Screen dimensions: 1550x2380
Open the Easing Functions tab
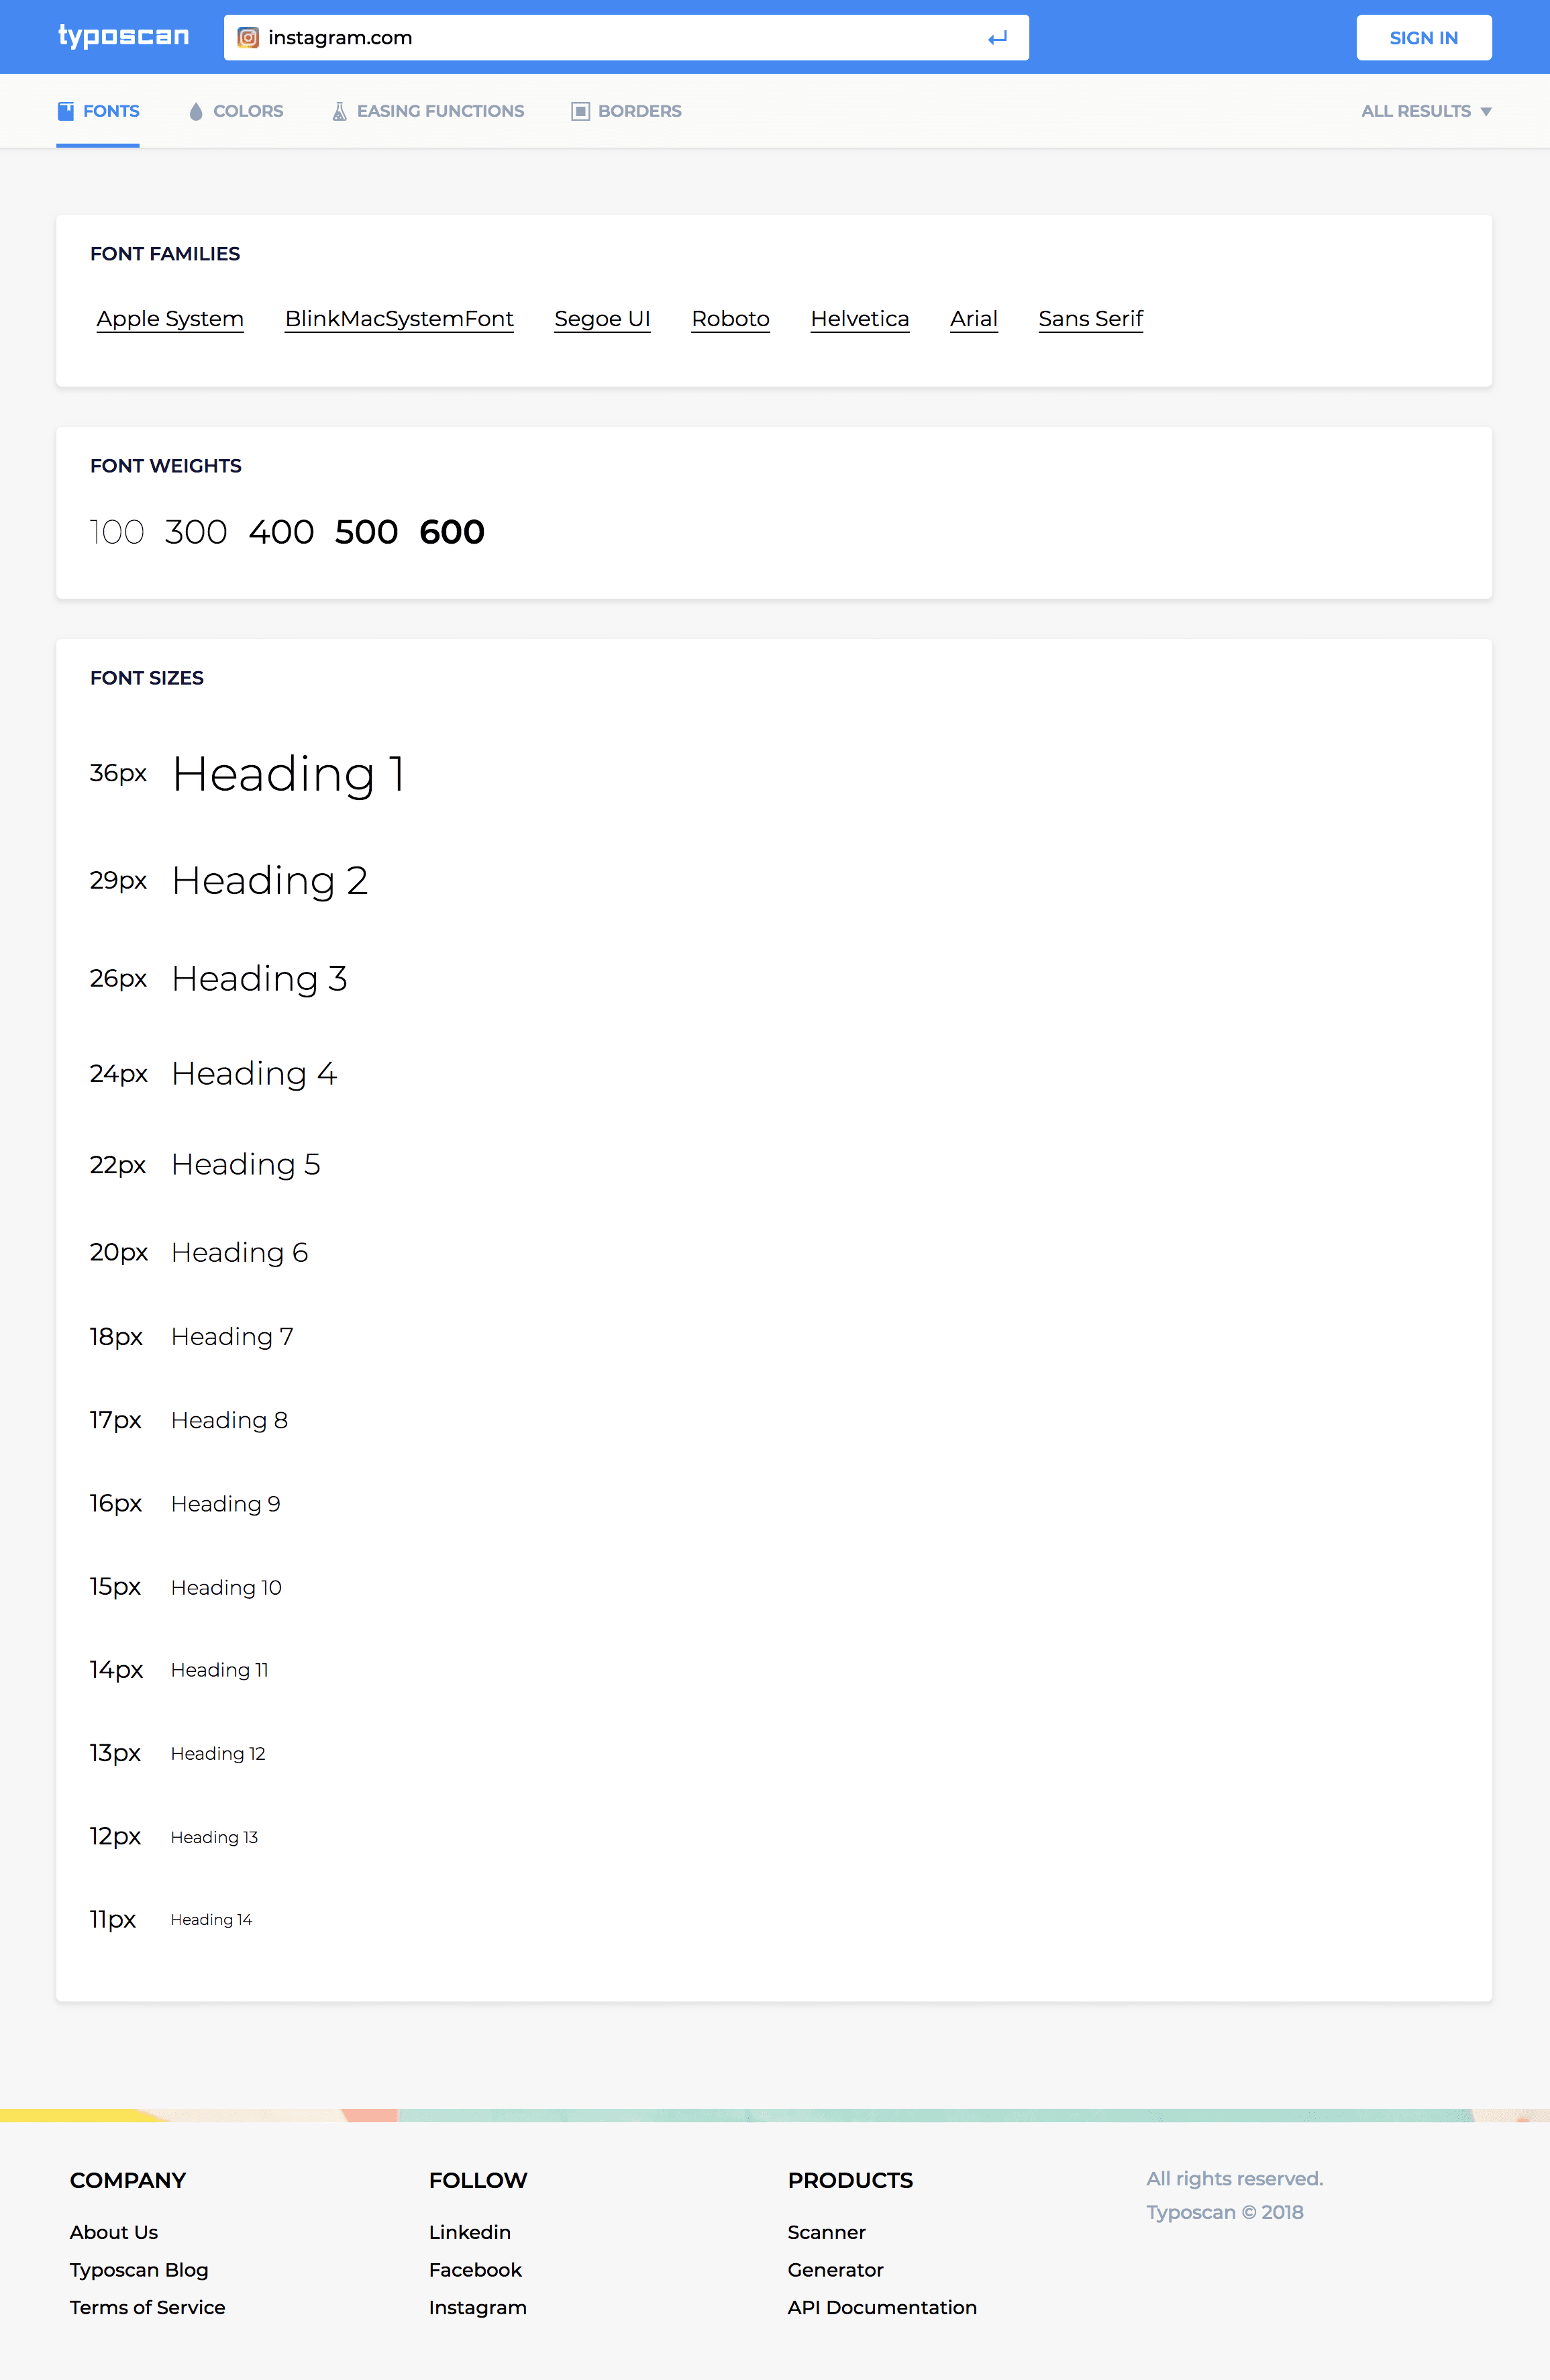[x=440, y=111]
